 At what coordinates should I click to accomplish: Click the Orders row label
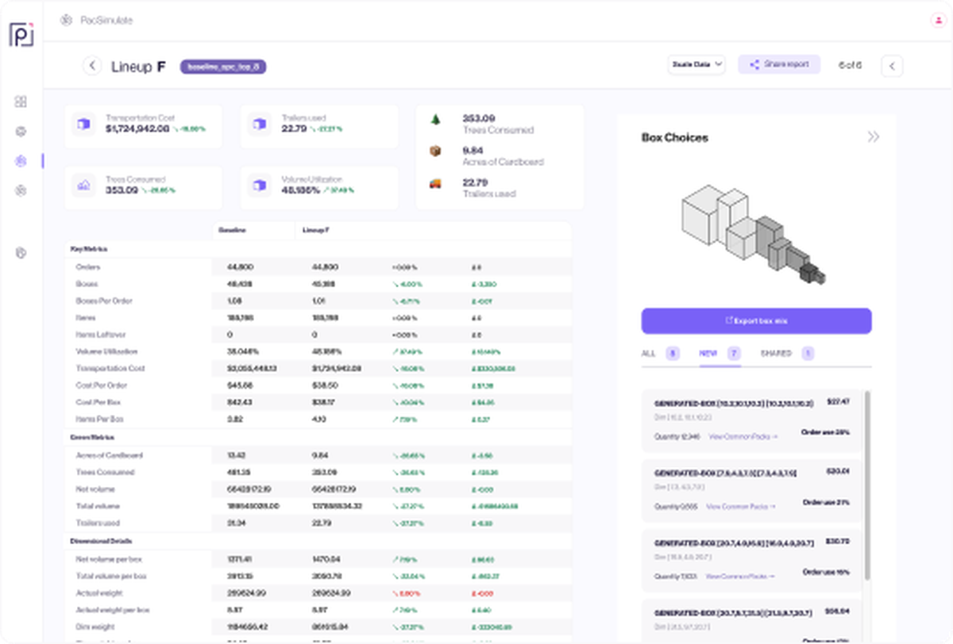tap(88, 267)
